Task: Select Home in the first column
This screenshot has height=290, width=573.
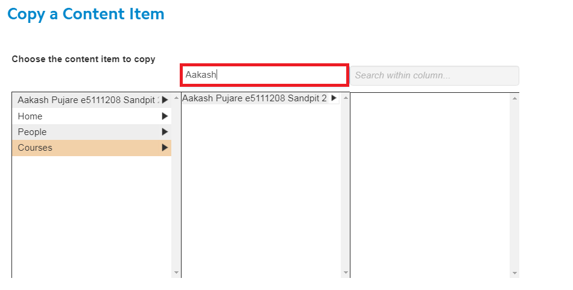Action: point(92,116)
